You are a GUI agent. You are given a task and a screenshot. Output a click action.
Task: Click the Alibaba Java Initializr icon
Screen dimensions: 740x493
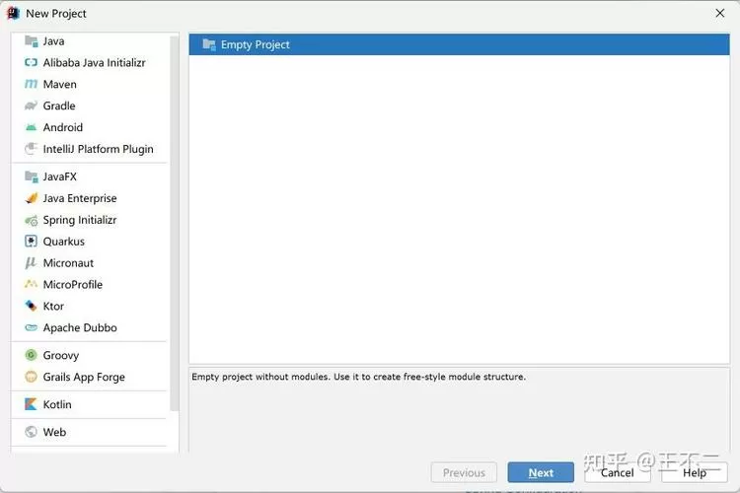(32, 62)
